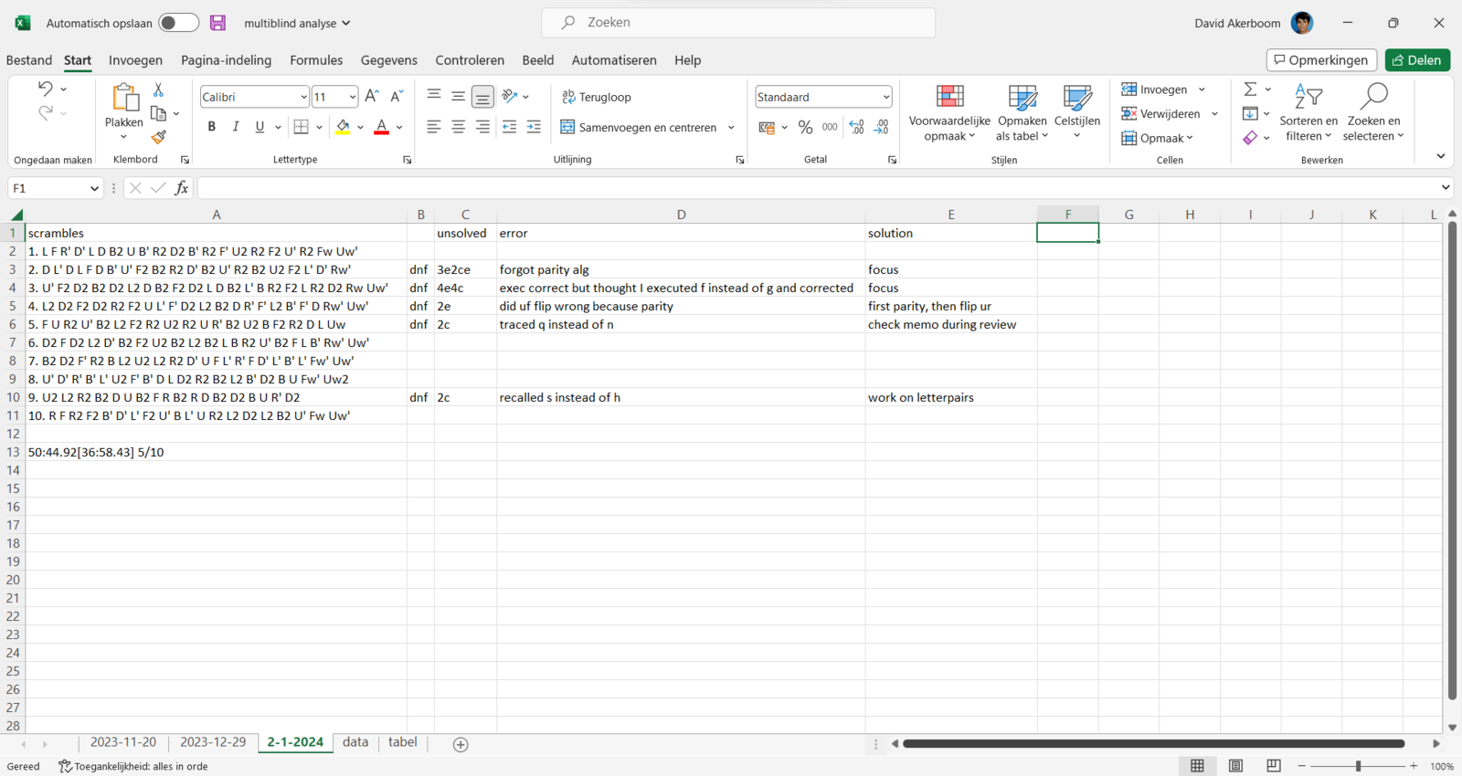Add a new sheet with plus icon
This screenshot has height=776, width=1462.
pyautogui.click(x=461, y=744)
